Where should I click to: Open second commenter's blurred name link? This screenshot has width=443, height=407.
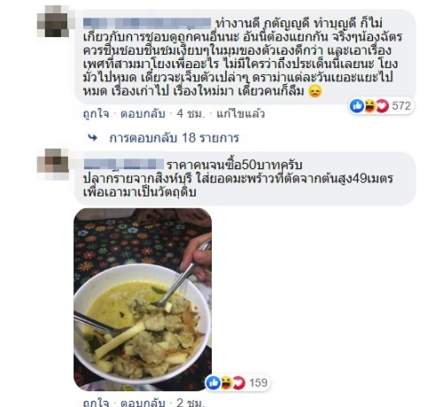[x=123, y=164]
